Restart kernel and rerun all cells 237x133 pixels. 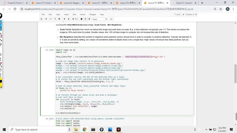[89, 19]
